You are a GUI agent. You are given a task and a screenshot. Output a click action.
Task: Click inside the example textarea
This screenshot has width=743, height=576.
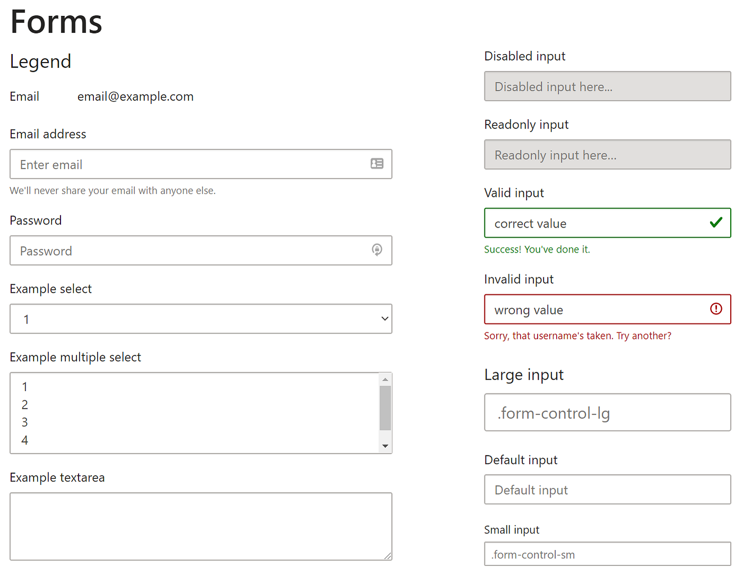point(201,525)
